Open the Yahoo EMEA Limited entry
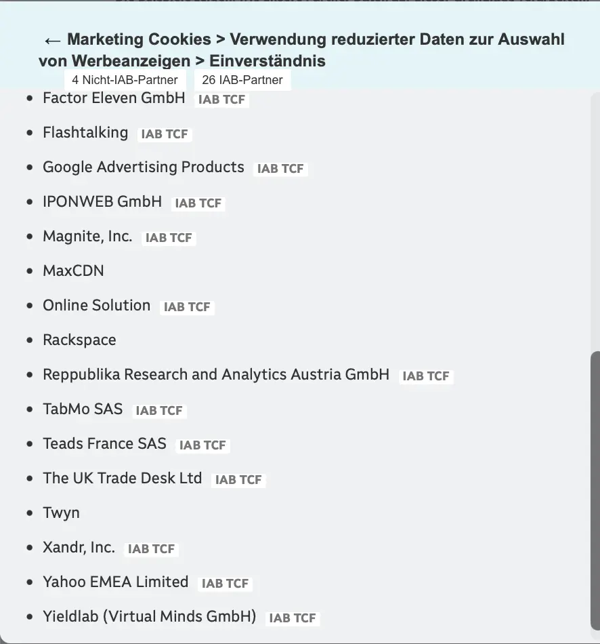Image resolution: width=600 pixels, height=644 pixels. coord(116,582)
